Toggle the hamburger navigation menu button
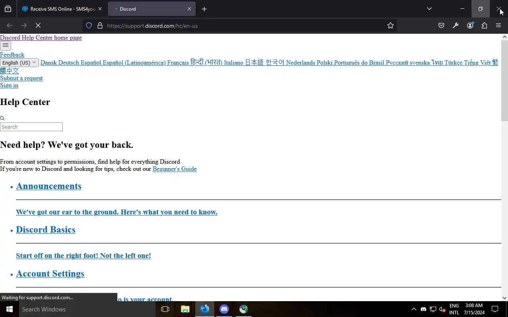 click(6, 46)
